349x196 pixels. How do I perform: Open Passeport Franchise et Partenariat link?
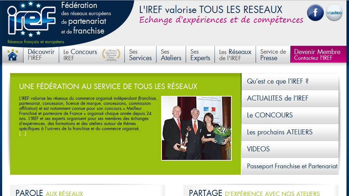(291, 166)
